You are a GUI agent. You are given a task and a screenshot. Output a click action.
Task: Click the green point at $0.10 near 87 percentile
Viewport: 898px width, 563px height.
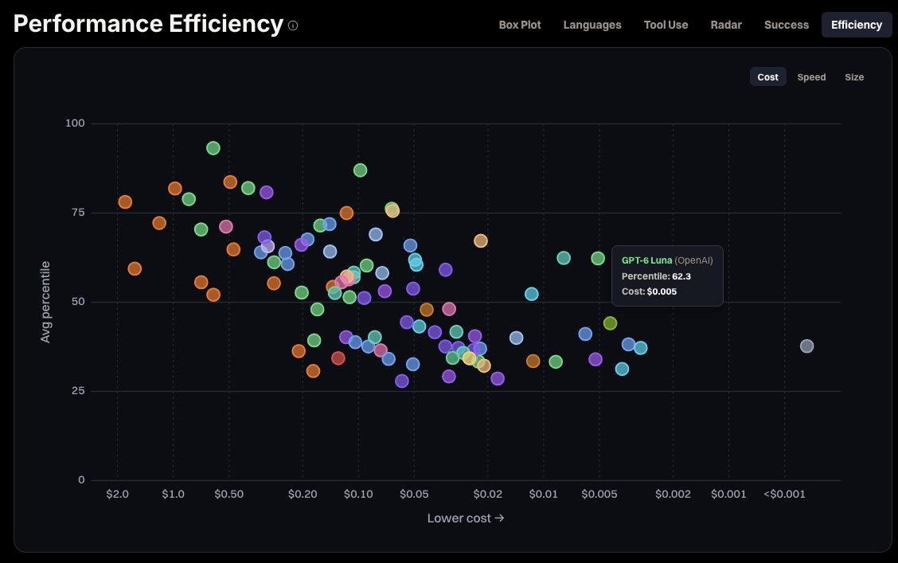point(360,170)
